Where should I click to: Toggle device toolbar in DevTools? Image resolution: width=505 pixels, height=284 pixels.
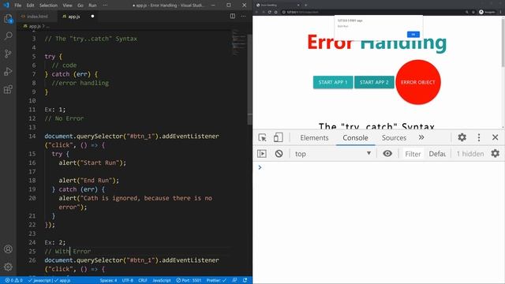click(x=279, y=137)
